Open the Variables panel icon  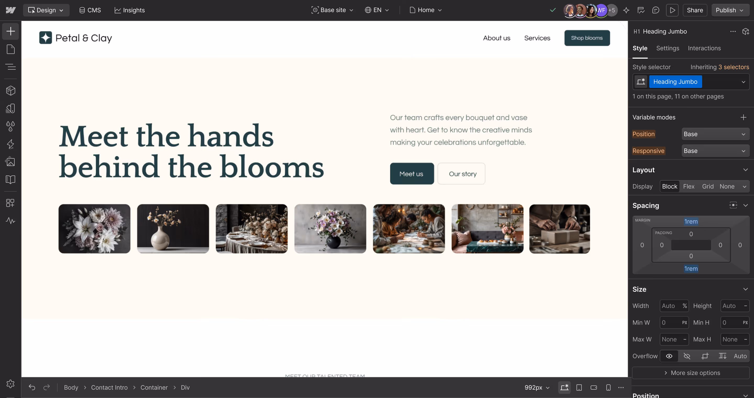10,109
